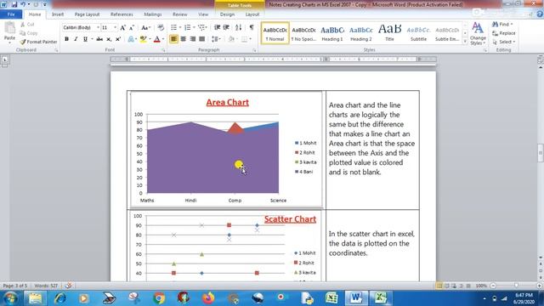Launch Firefox from taskbar
The height and width of the screenshot is (306, 544).
208,297
